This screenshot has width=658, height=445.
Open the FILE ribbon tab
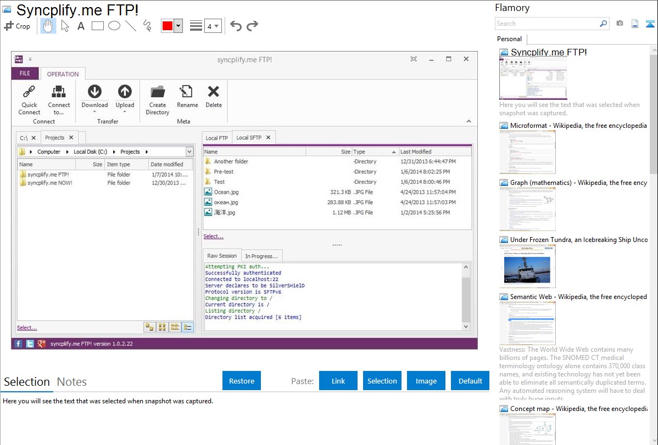(25, 74)
